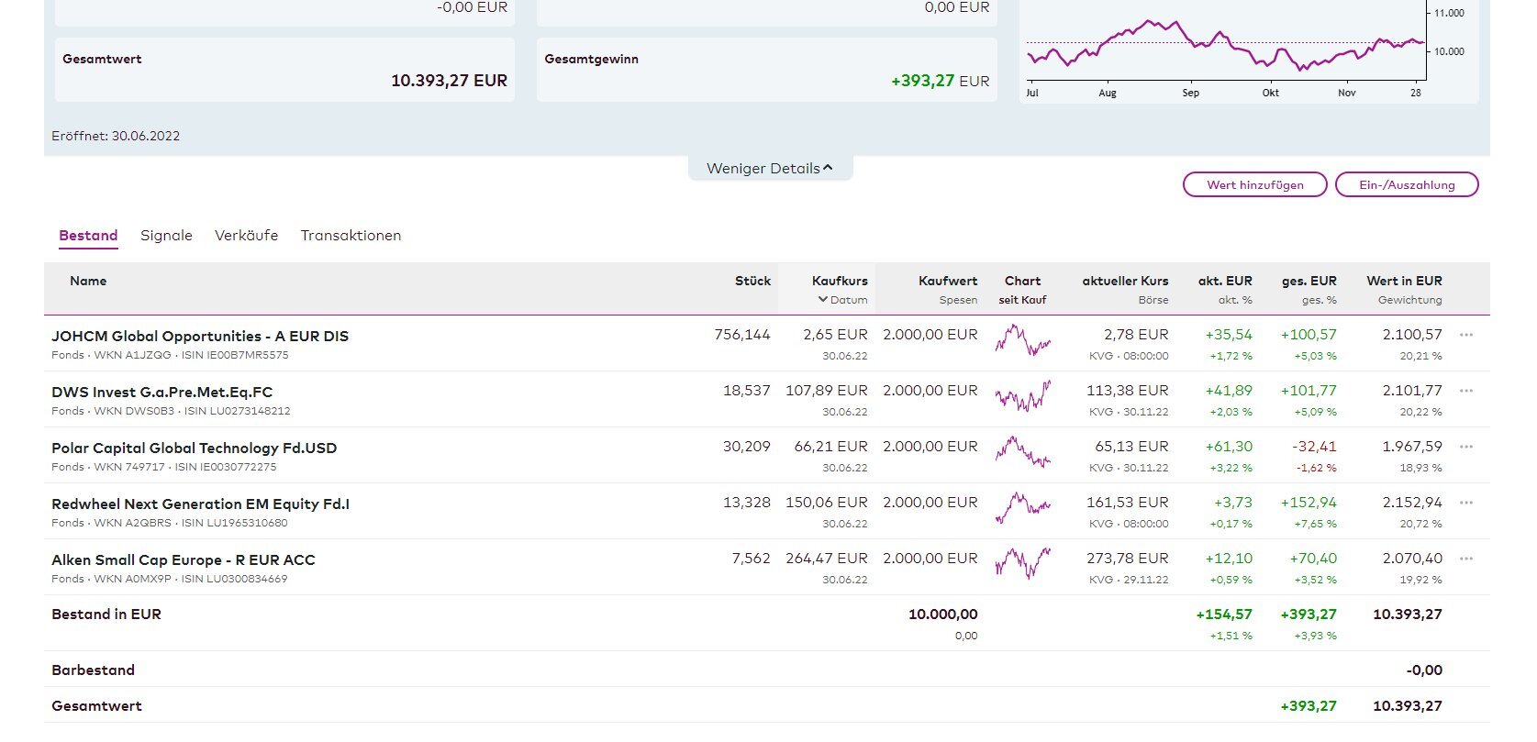Click JOHCM Global Opportunities mini chart
The image size is (1537, 742).
click(x=1022, y=340)
